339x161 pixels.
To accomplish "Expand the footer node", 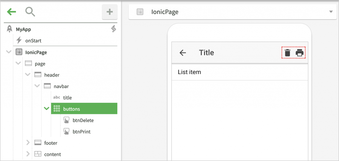I will pos(28,143).
